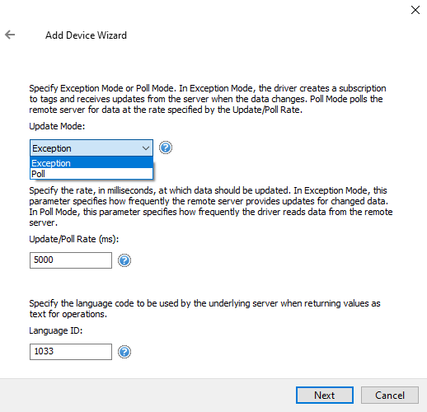Click the Next button
The width and height of the screenshot is (427, 412).
click(325, 396)
